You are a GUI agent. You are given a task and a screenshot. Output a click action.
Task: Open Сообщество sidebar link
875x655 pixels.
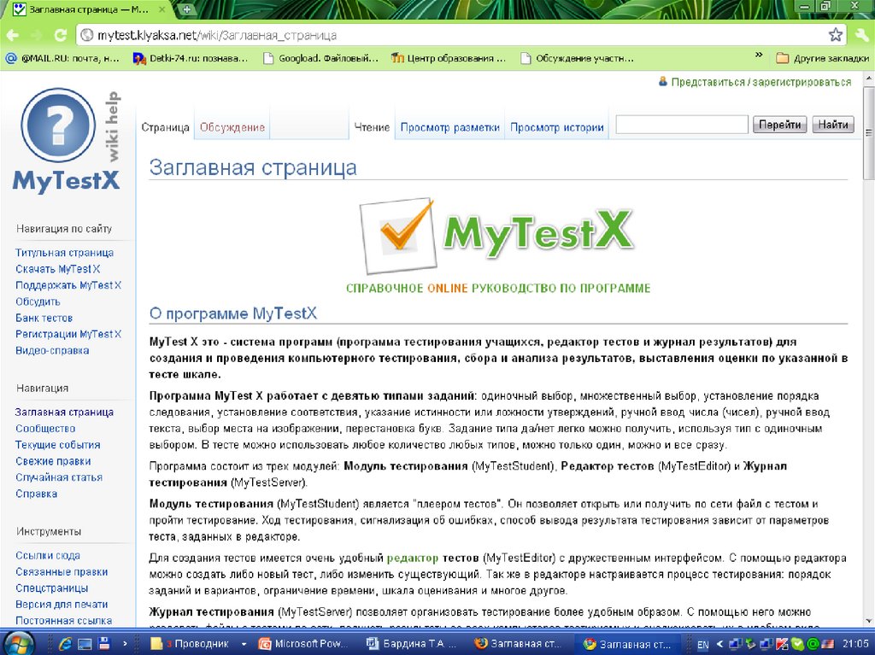(45, 429)
